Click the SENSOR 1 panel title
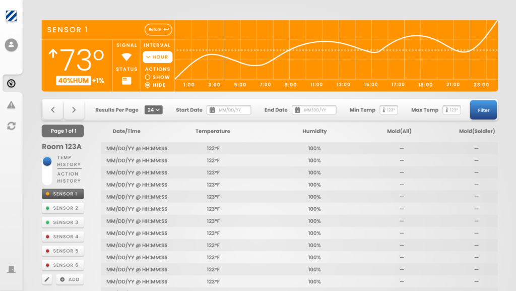The height and width of the screenshot is (291, 516). pyautogui.click(x=68, y=30)
